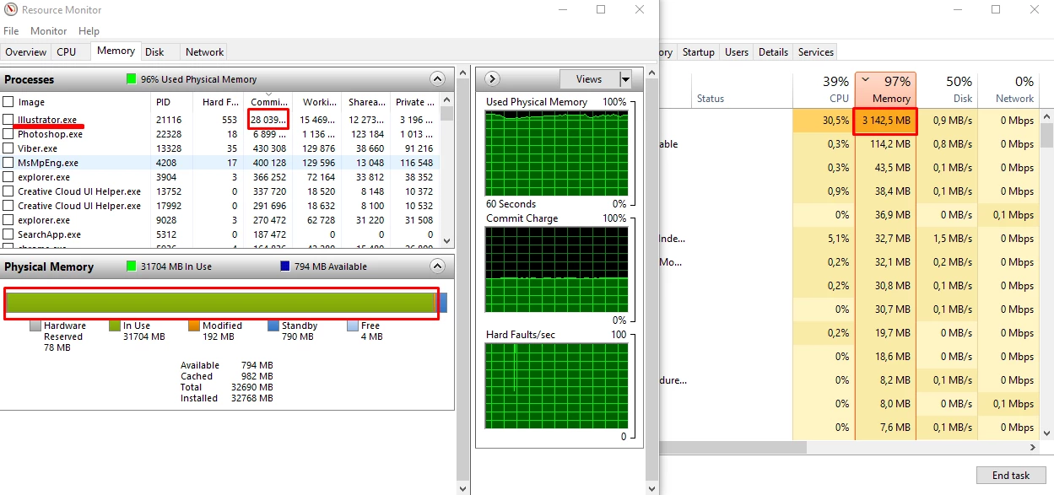Click the blue Available memory indicator
Screen dimensions: 1054x495
[285, 266]
